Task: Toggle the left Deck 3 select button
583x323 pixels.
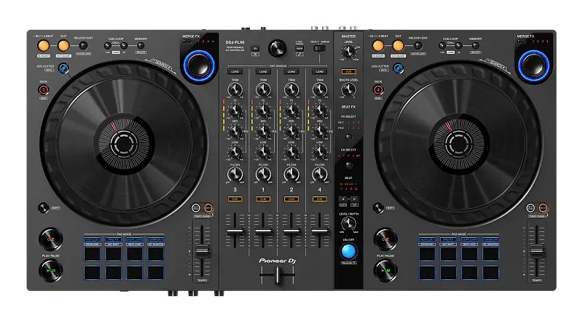Action: [x=44, y=91]
